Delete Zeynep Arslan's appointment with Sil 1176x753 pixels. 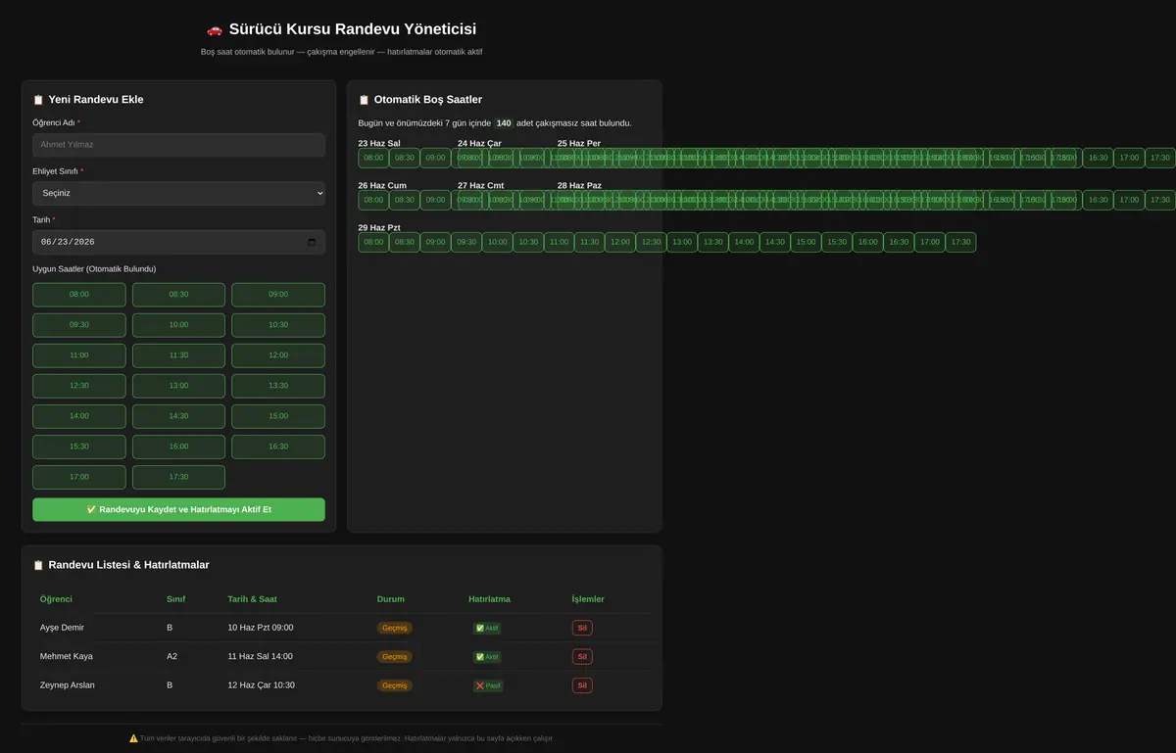tap(582, 686)
